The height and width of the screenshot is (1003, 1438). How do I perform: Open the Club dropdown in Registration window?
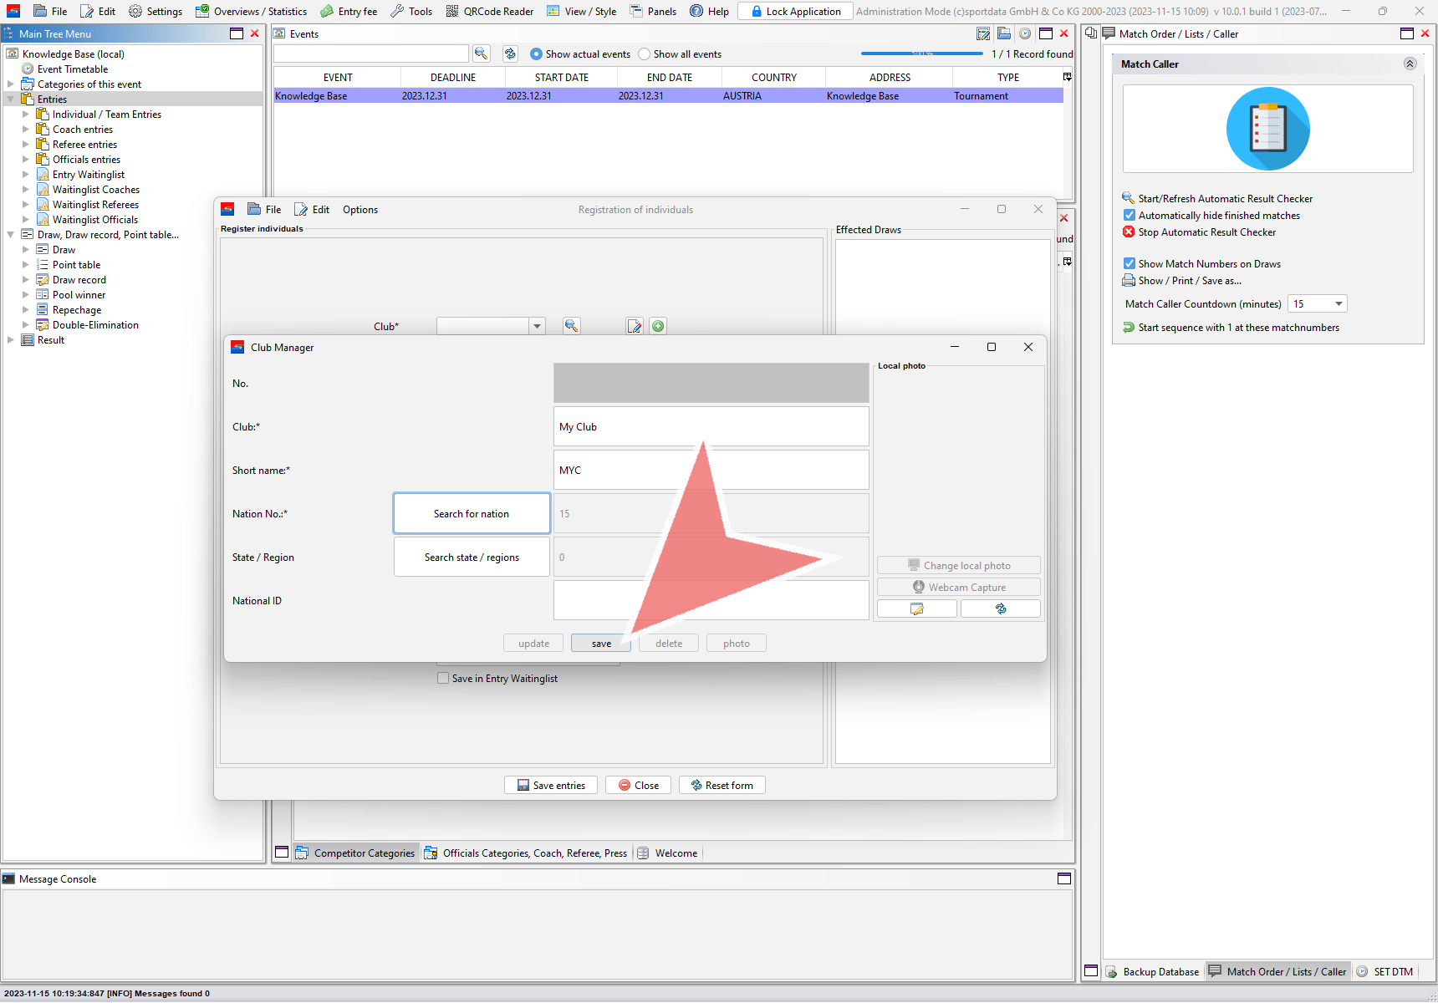[x=538, y=326]
